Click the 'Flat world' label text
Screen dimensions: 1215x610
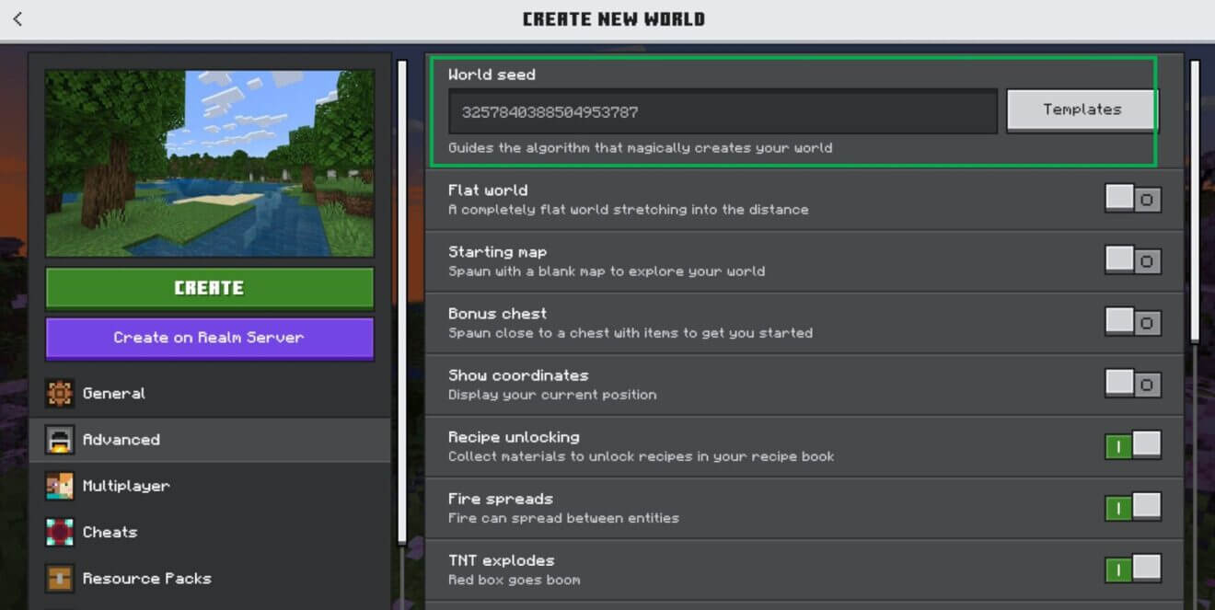click(488, 190)
